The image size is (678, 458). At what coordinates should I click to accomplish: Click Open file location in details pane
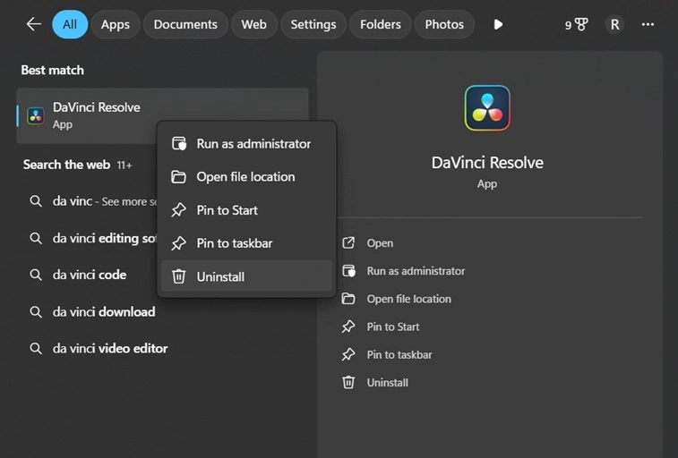point(408,299)
